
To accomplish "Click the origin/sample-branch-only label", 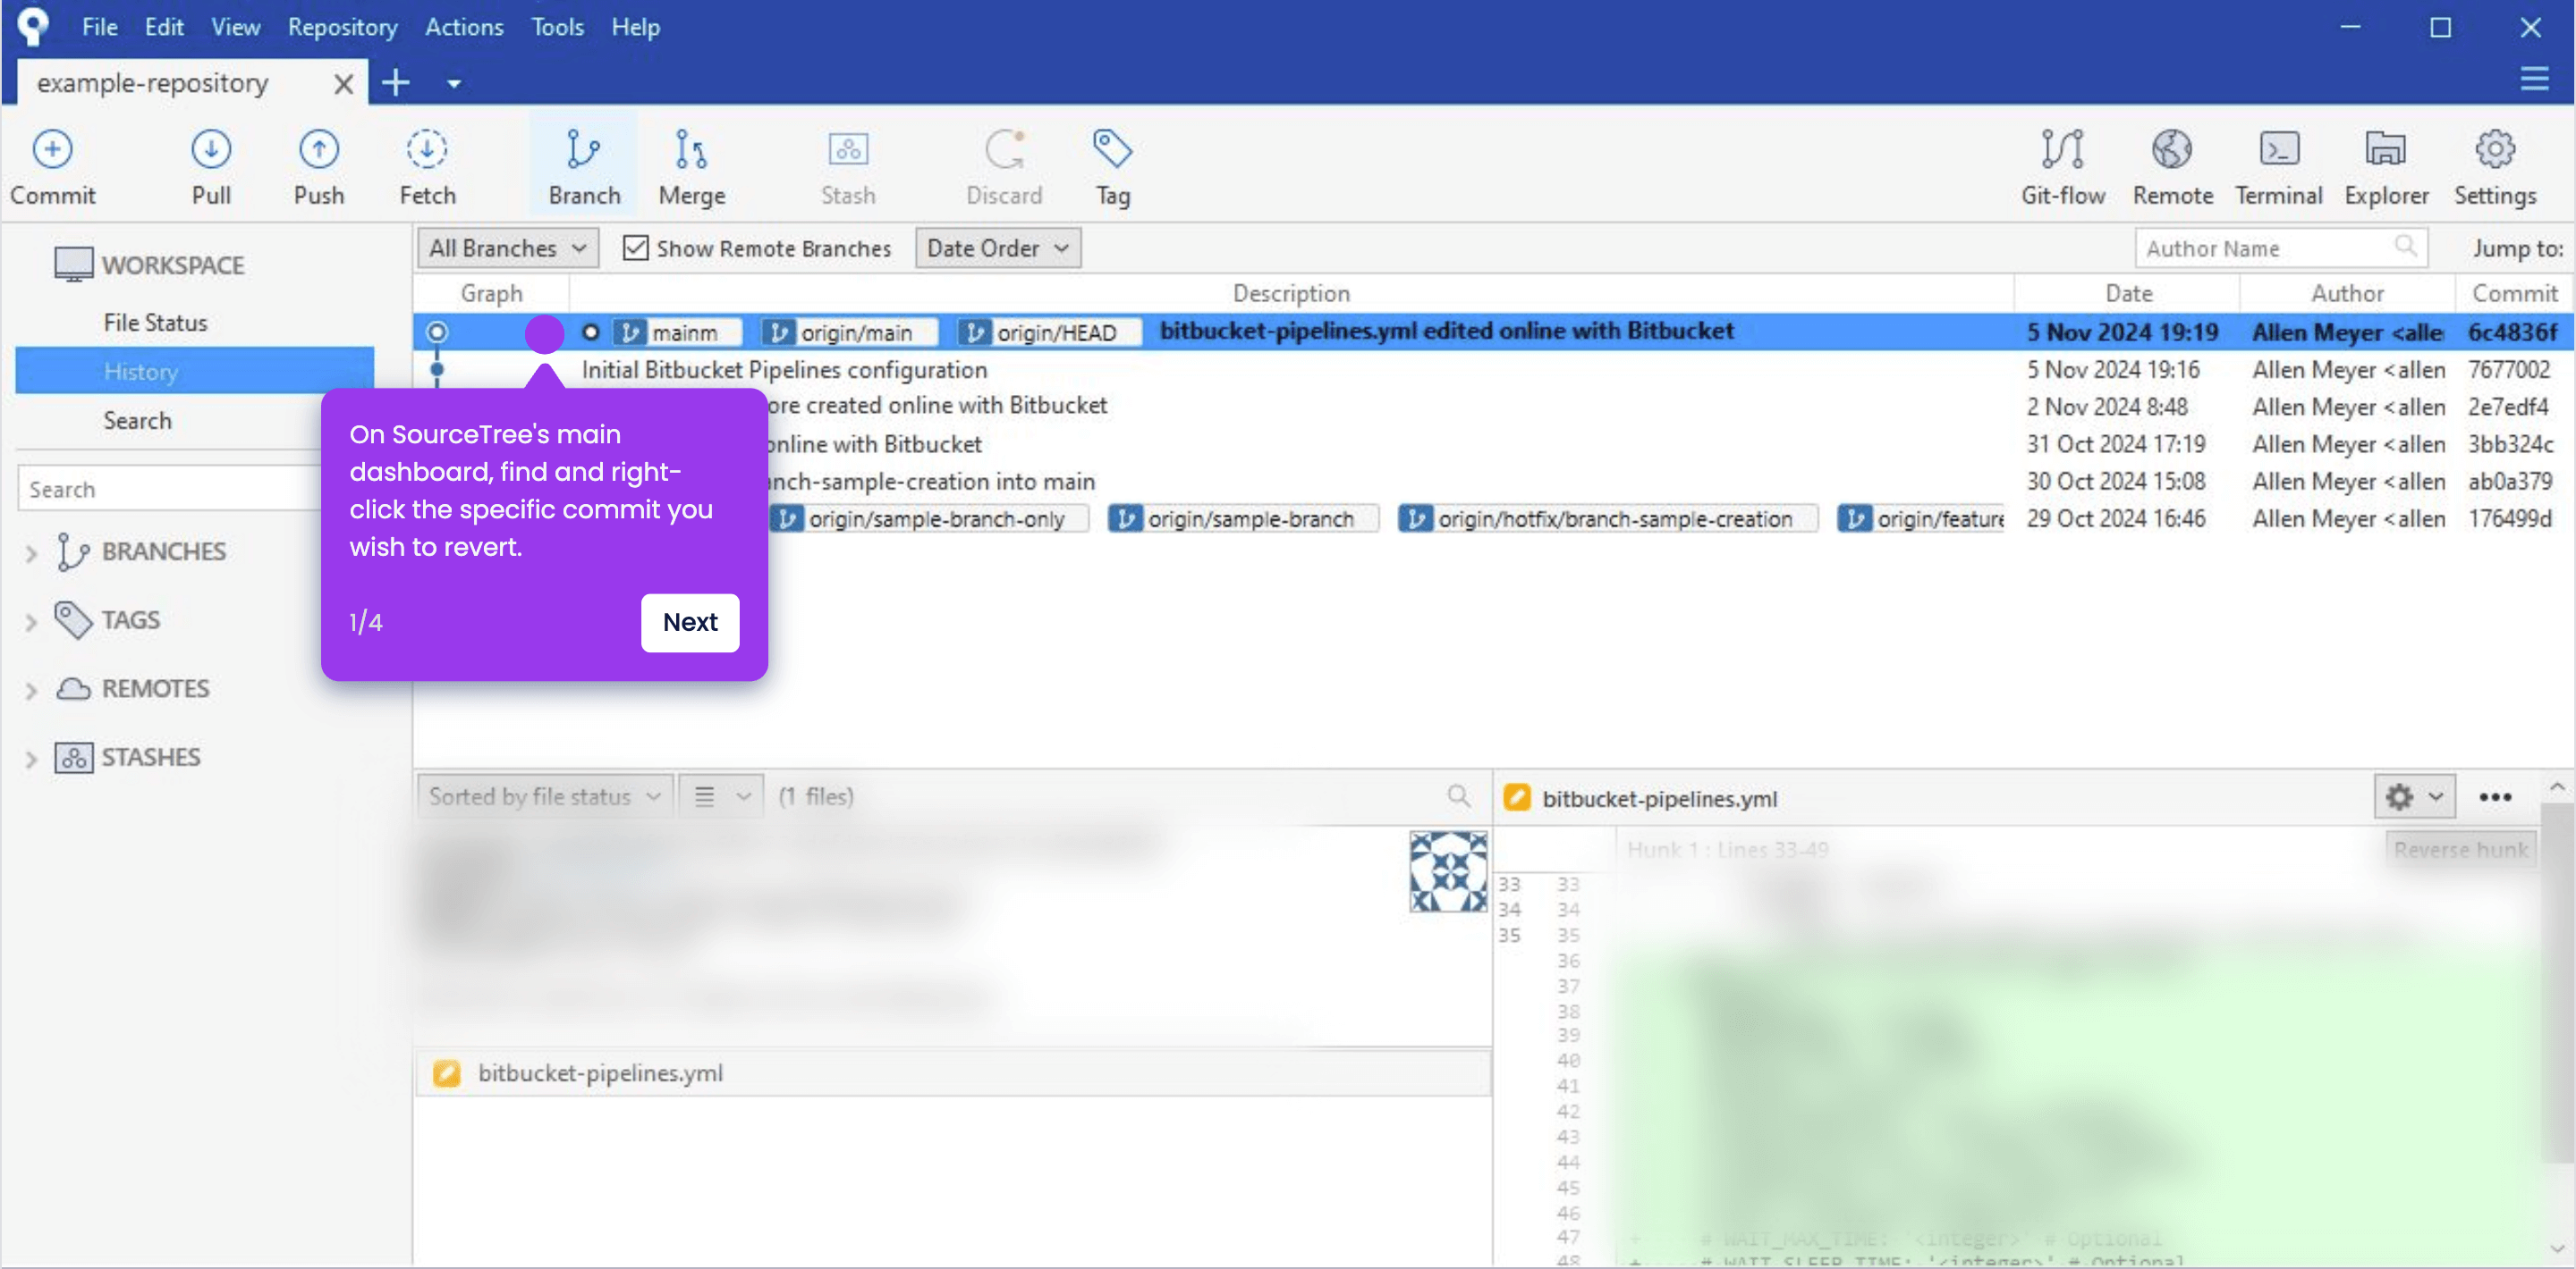I will pos(928,518).
